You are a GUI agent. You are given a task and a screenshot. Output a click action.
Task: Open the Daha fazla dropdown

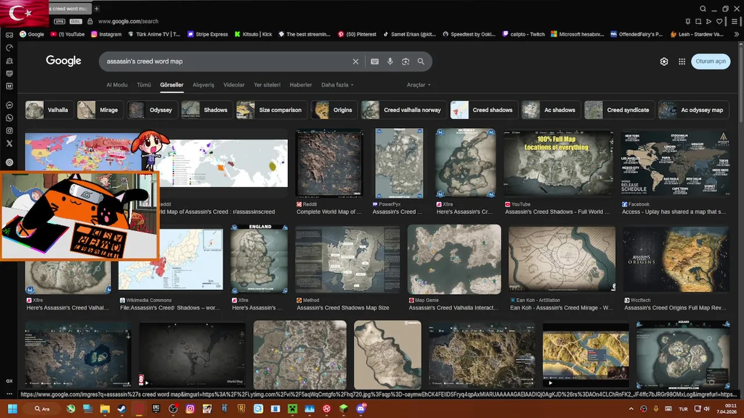point(337,85)
